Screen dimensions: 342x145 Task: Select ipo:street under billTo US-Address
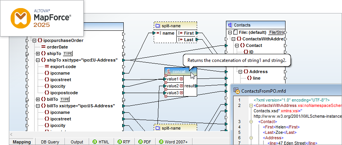pyautogui.click(x=61, y=119)
